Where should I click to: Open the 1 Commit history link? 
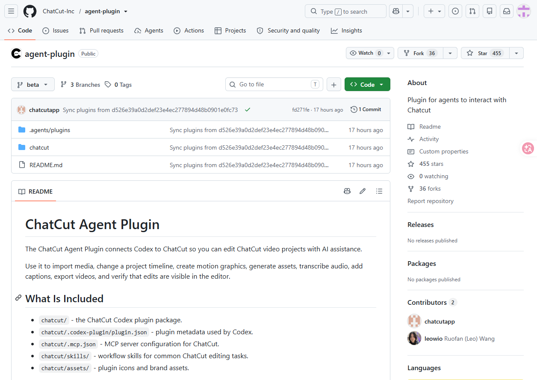[x=366, y=109]
